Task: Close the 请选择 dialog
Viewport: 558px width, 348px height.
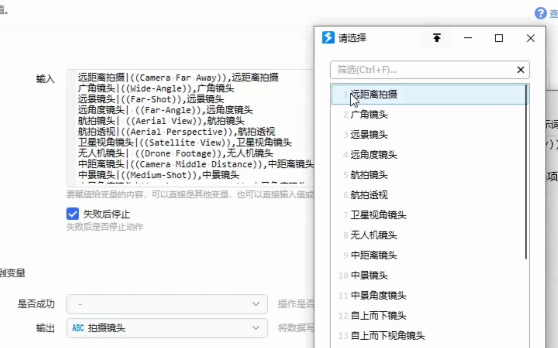Action: [x=531, y=38]
